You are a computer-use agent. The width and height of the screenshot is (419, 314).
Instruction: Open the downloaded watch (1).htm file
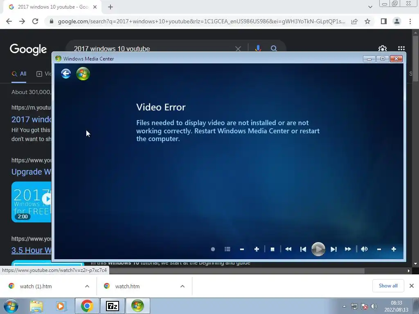pos(36,286)
